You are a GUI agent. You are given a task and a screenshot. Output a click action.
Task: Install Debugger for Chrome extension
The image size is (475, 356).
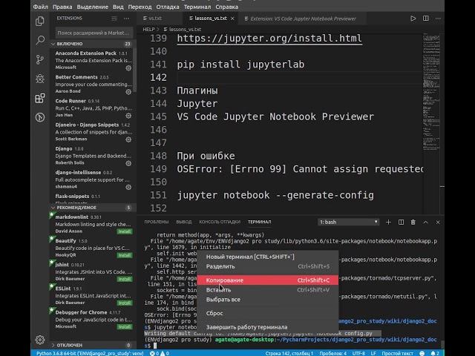pyautogui.click(x=125, y=327)
